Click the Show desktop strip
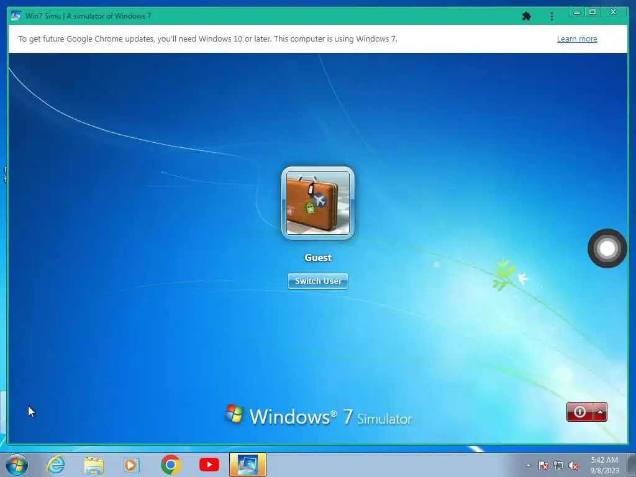Screen dimensions: 636x477 631,465
